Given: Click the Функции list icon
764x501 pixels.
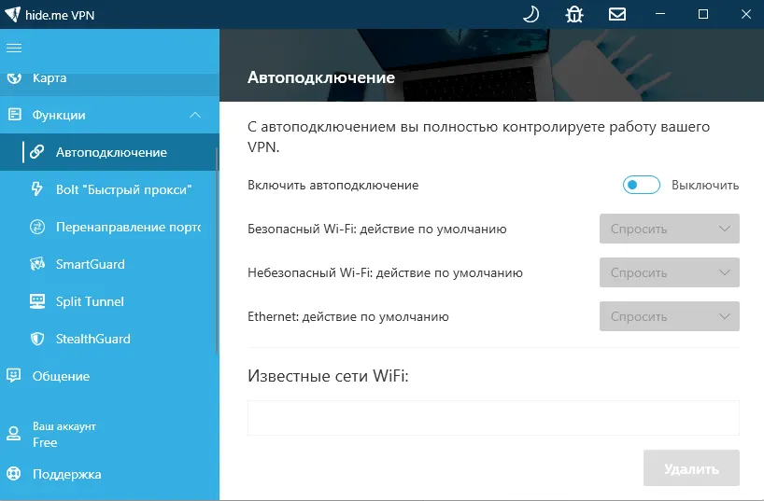Looking at the screenshot, I should click(x=15, y=115).
